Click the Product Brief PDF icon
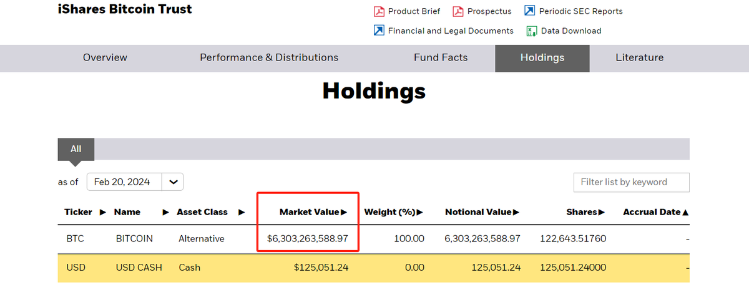Viewport: 749px width, 300px height. point(379,11)
